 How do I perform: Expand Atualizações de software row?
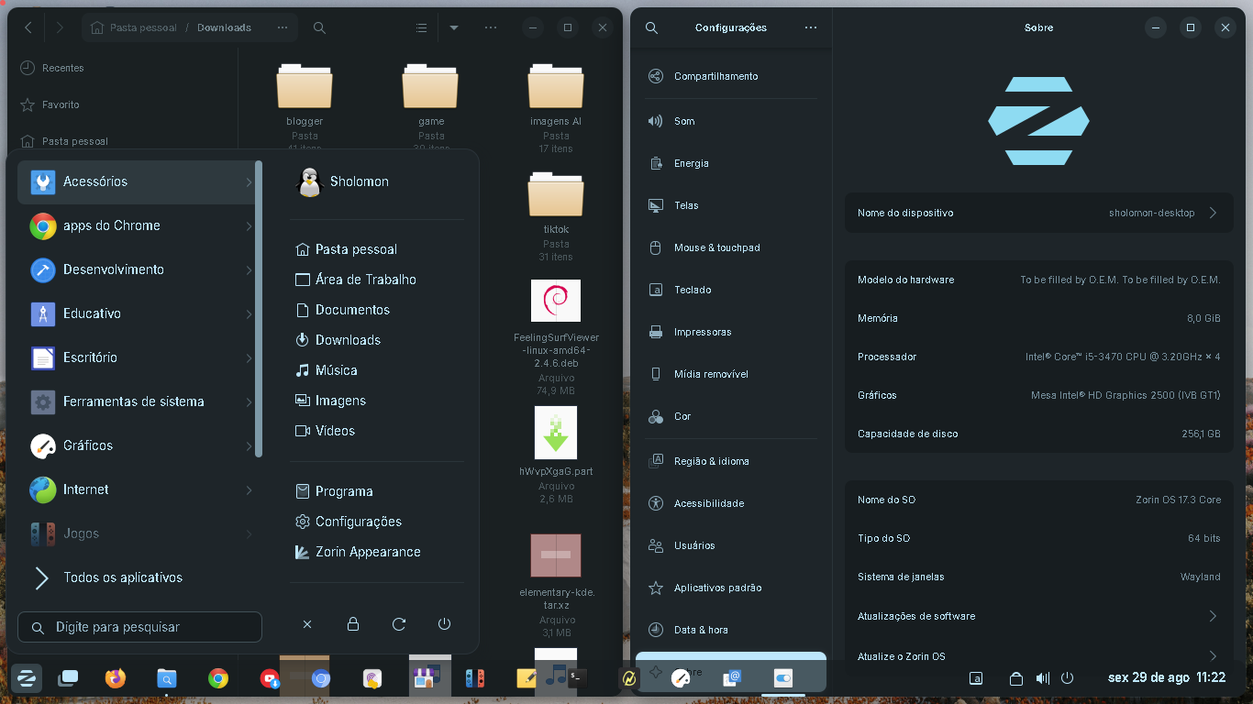tap(1038, 616)
